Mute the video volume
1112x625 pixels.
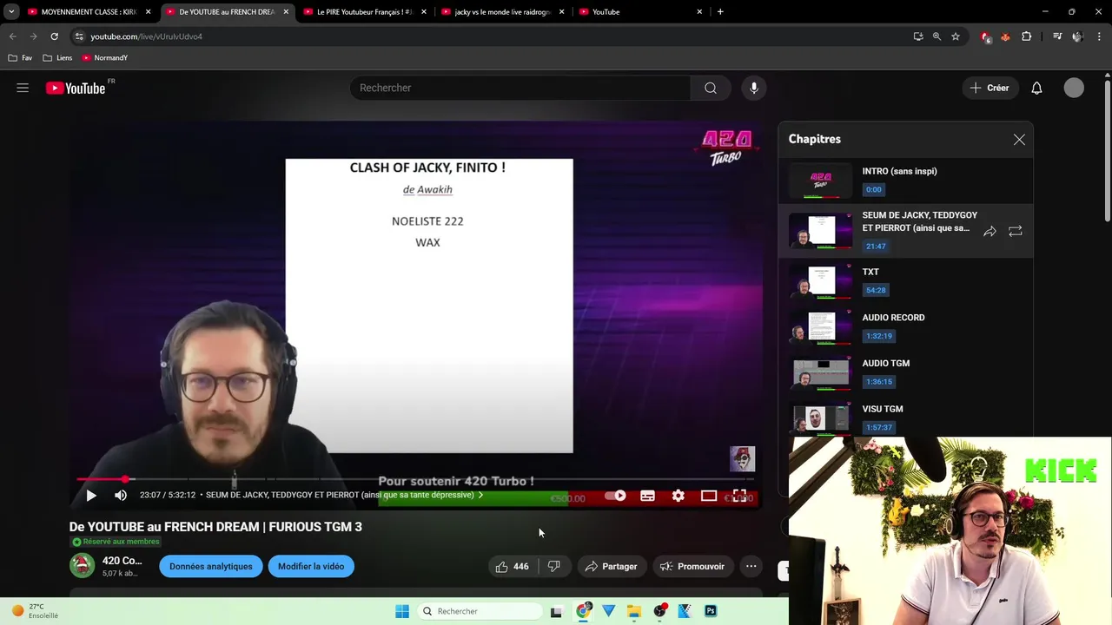point(121,496)
